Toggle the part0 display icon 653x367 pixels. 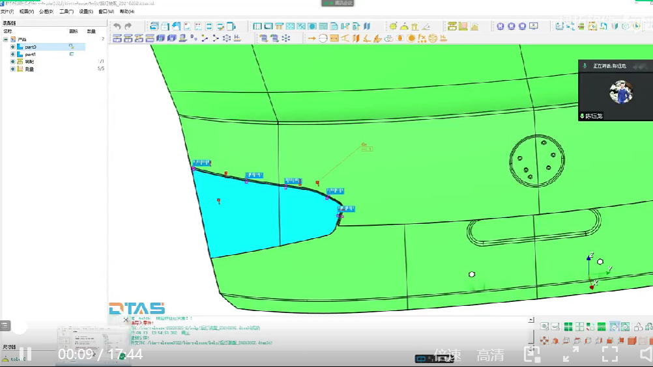coord(72,47)
